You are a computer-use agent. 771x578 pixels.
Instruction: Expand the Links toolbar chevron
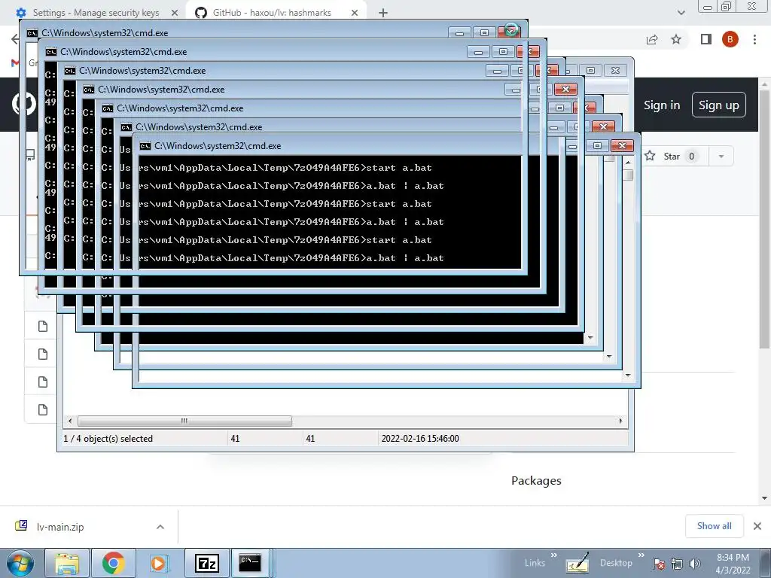coord(554,555)
